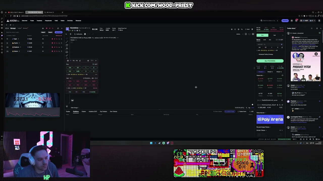Close the floating instant trade widget
This screenshot has width=323, height=181.
(x=96, y=61)
